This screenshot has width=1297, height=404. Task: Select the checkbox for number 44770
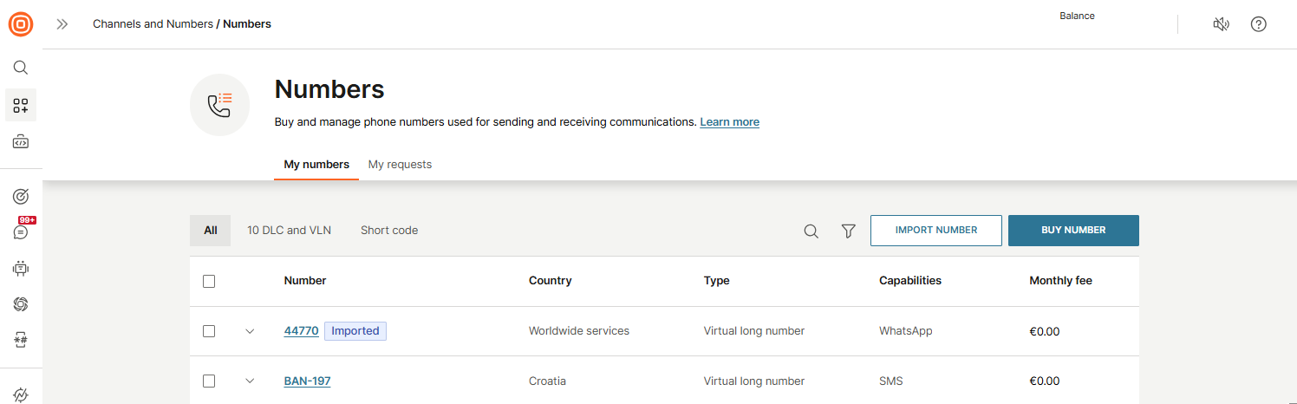(209, 331)
